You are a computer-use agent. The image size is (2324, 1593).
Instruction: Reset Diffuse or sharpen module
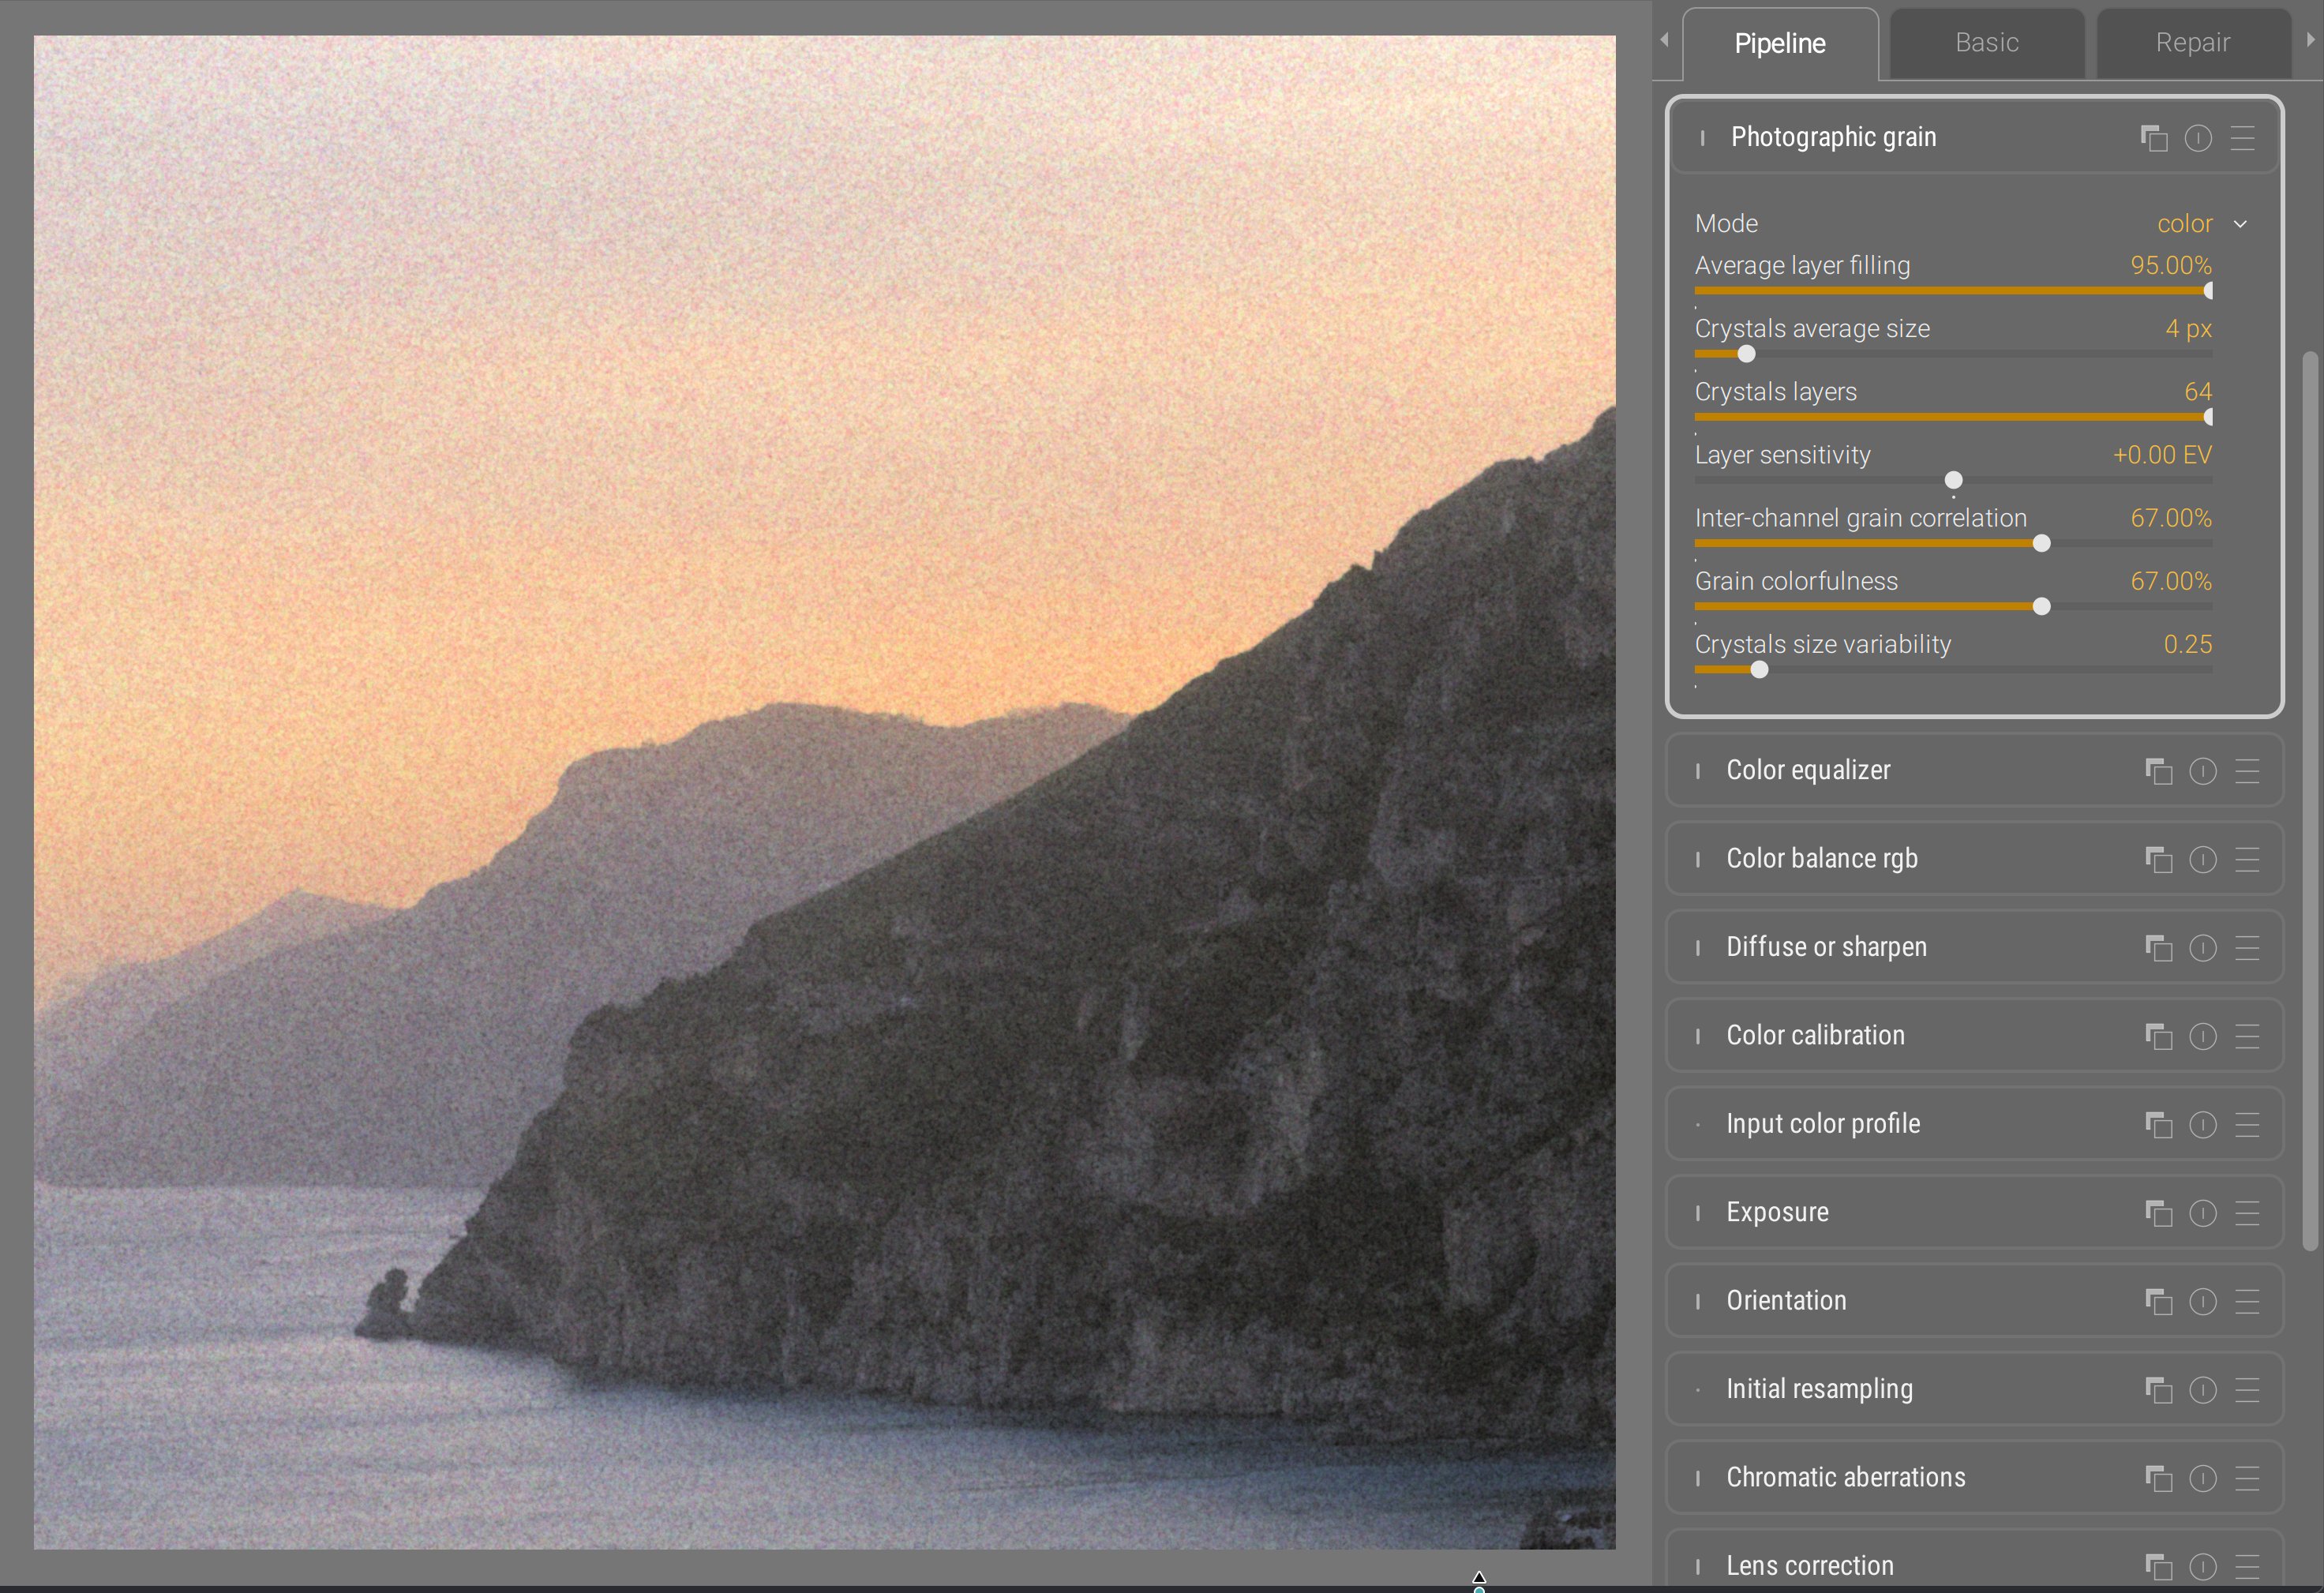point(2202,948)
